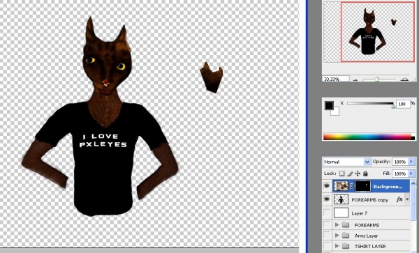Expand effects arrow on FOREARMS copy
This screenshot has height=253, width=419.
[407, 199]
